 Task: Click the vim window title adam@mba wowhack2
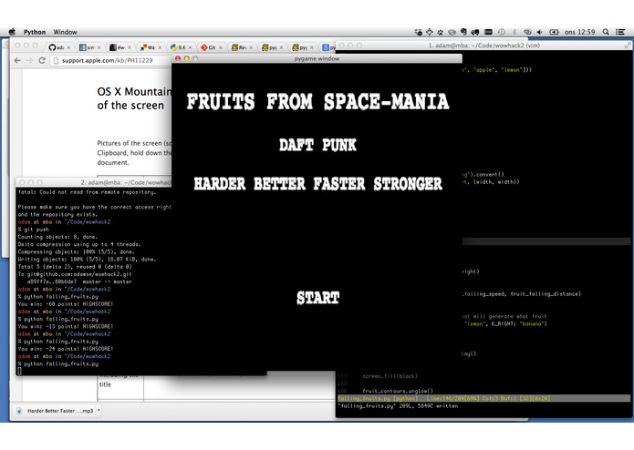point(484,46)
